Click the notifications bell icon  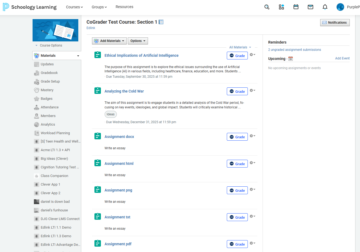(x=325, y=7)
